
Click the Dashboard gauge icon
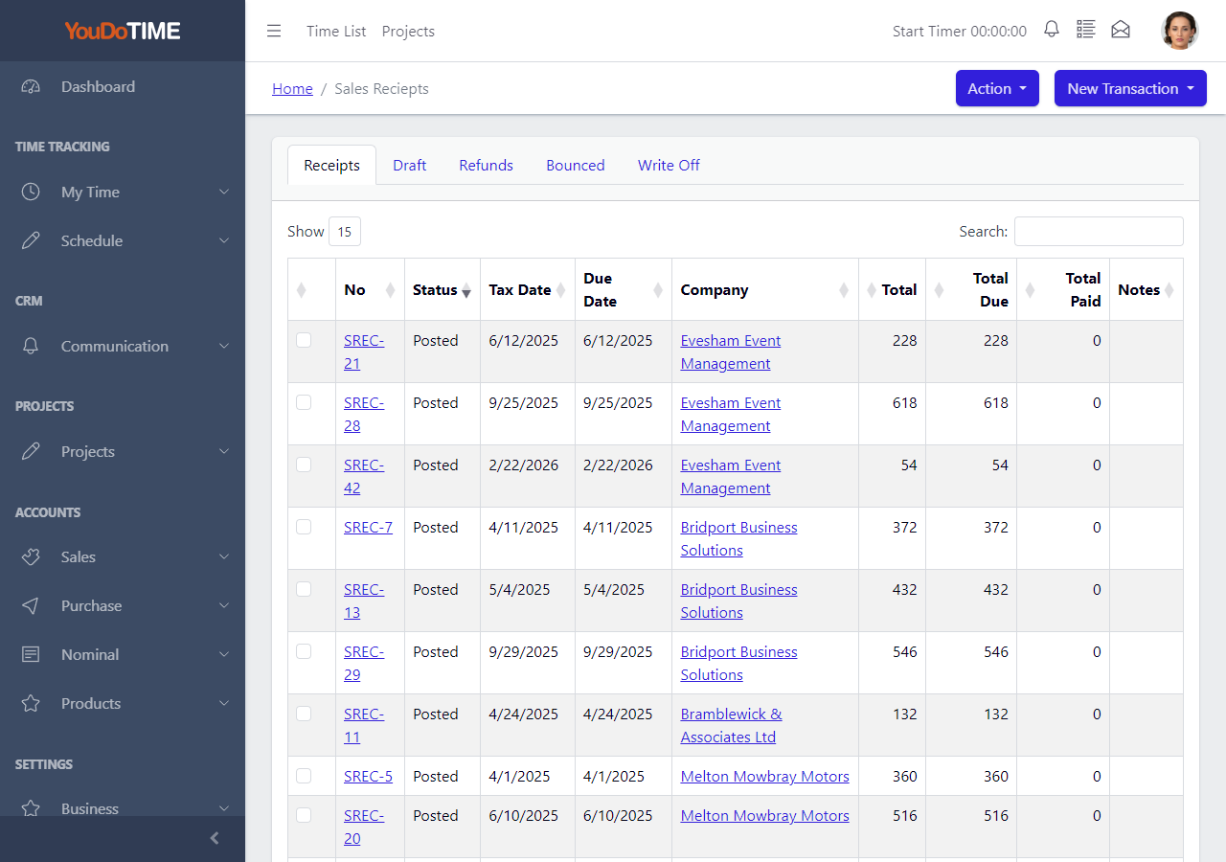pyautogui.click(x=31, y=86)
